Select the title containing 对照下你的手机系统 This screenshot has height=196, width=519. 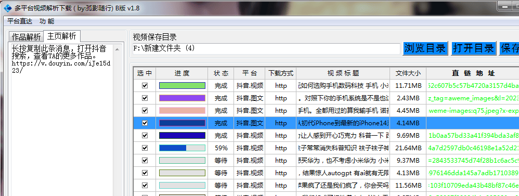pos(343,98)
